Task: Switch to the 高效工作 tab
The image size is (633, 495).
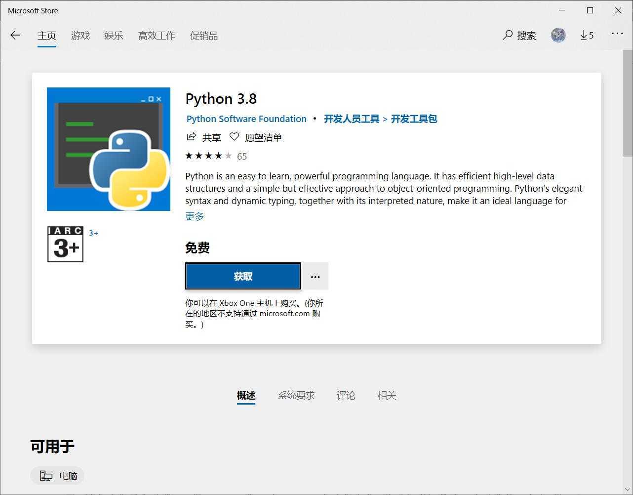Action: 157,36
